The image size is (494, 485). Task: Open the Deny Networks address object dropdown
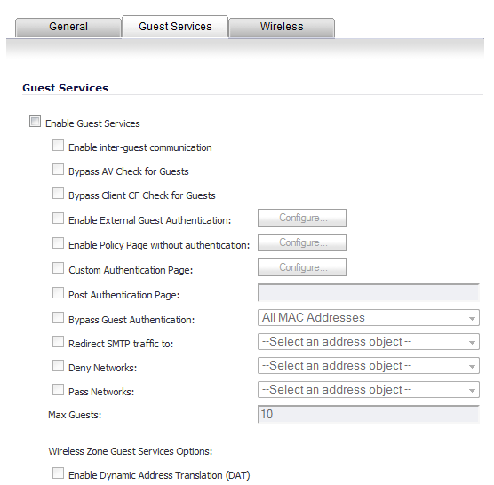(369, 366)
